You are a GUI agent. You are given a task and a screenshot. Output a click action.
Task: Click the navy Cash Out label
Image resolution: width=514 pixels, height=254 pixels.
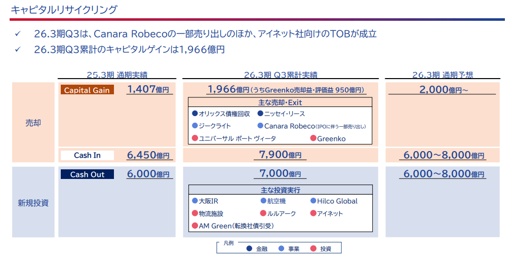tap(87, 174)
